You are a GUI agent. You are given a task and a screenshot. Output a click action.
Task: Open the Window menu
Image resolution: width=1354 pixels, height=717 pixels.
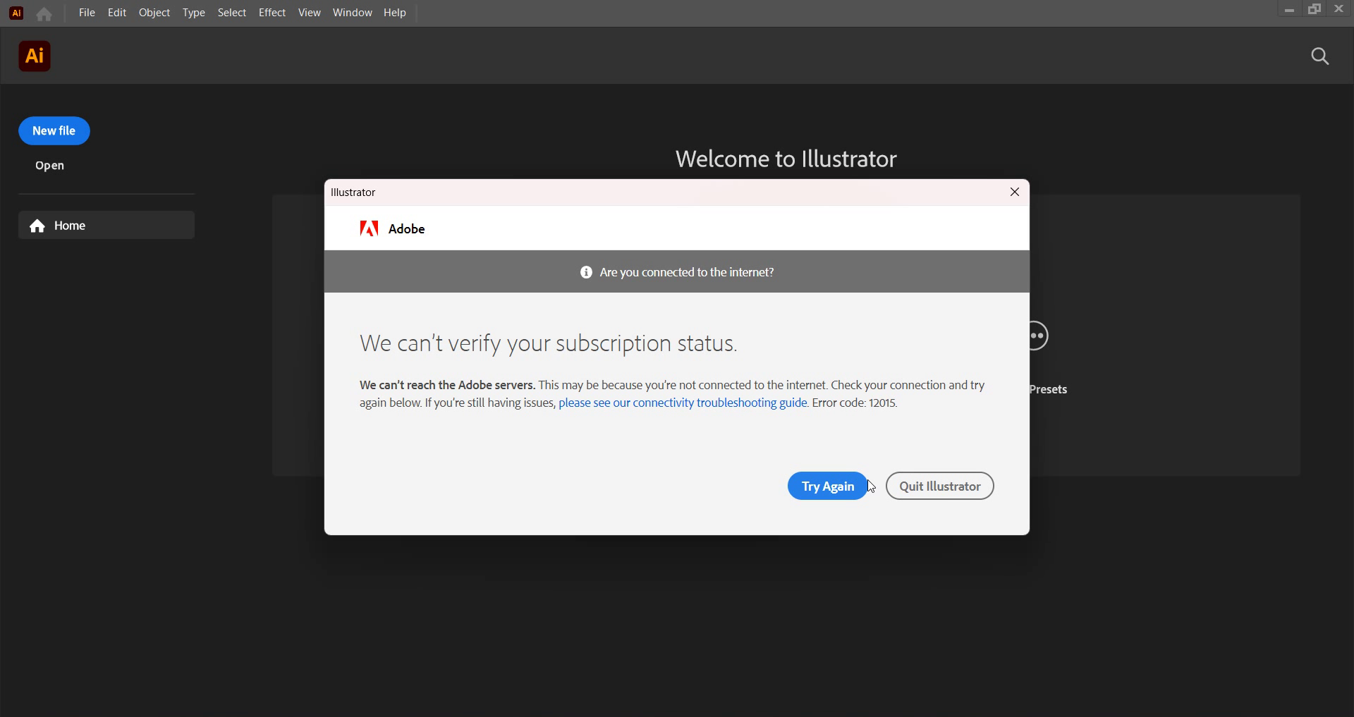coord(352,13)
